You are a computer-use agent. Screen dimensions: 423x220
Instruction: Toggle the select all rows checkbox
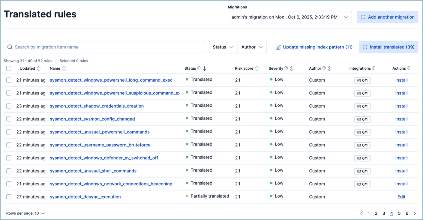coord(9,68)
